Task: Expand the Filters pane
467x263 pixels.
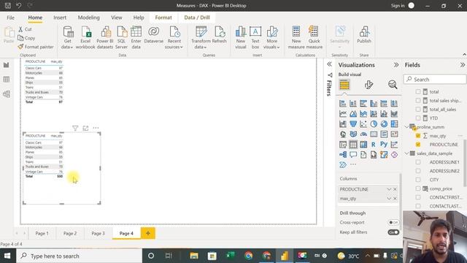Action: point(329,64)
